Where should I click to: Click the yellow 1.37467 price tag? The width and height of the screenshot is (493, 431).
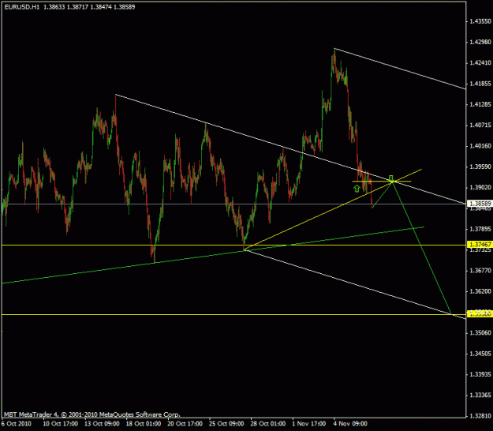(480, 245)
